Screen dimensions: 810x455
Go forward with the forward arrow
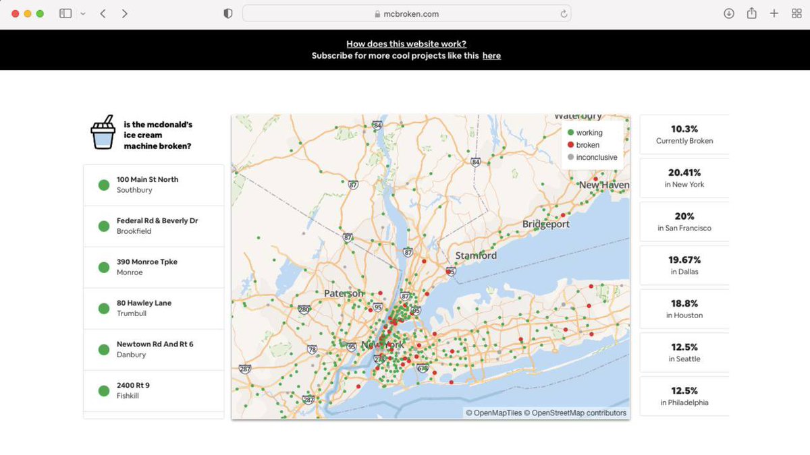(124, 13)
